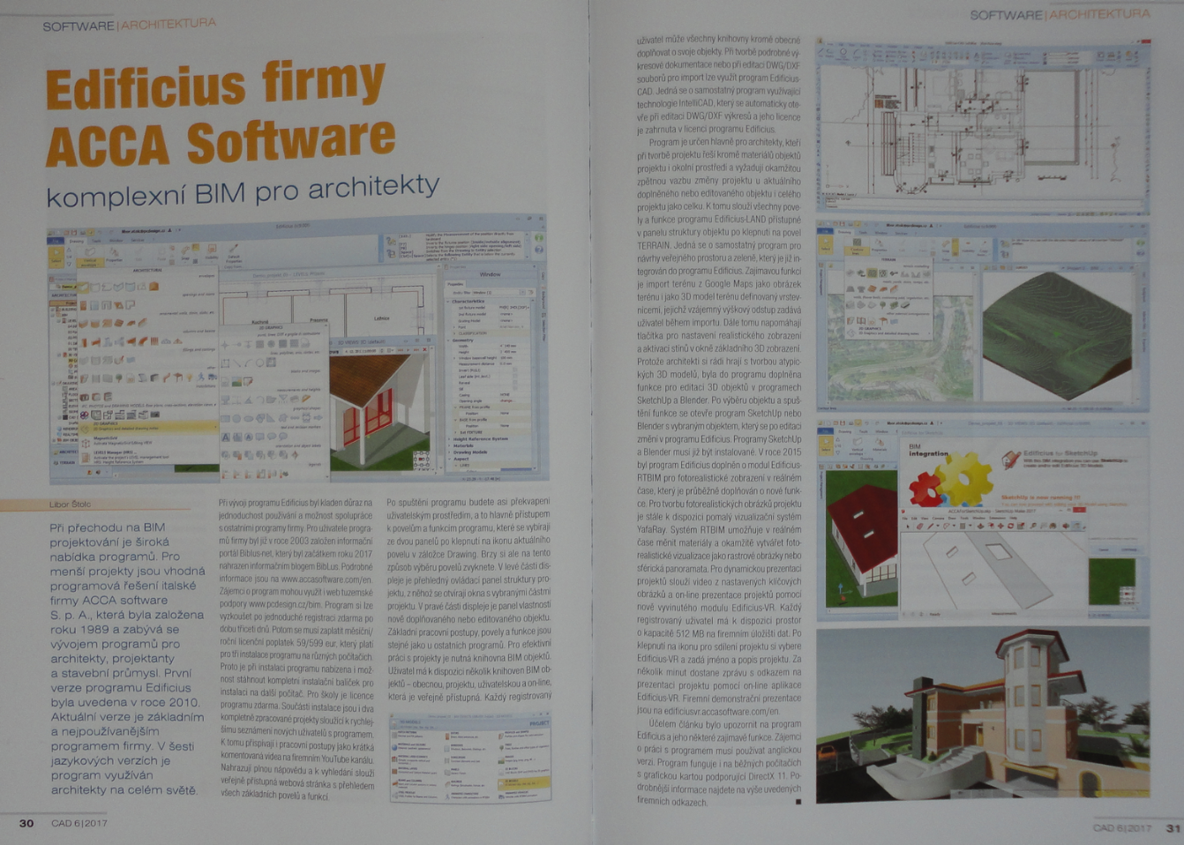Click the Snap icon in main Edificius ribbon
The height and width of the screenshot is (845, 1184).
point(185,253)
